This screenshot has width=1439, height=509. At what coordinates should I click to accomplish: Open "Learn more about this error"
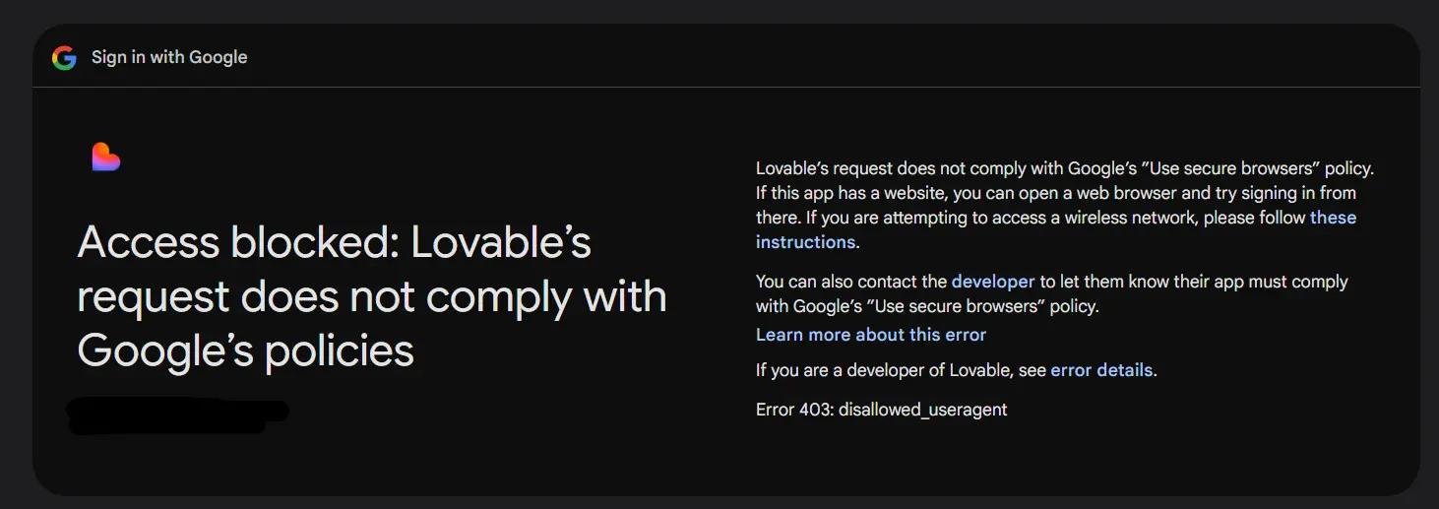(x=871, y=335)
